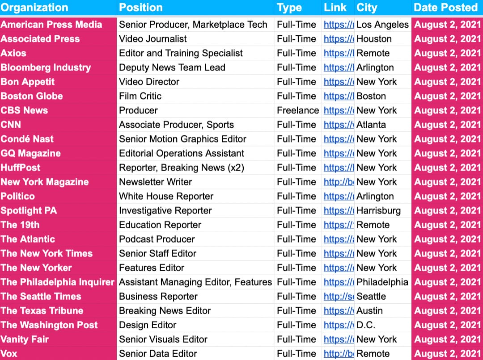The width and height of the screenshot is (483, 360).
Task: Click the Podcast Producer position cell
Action: pyautogui.click(x=157, y=239)
